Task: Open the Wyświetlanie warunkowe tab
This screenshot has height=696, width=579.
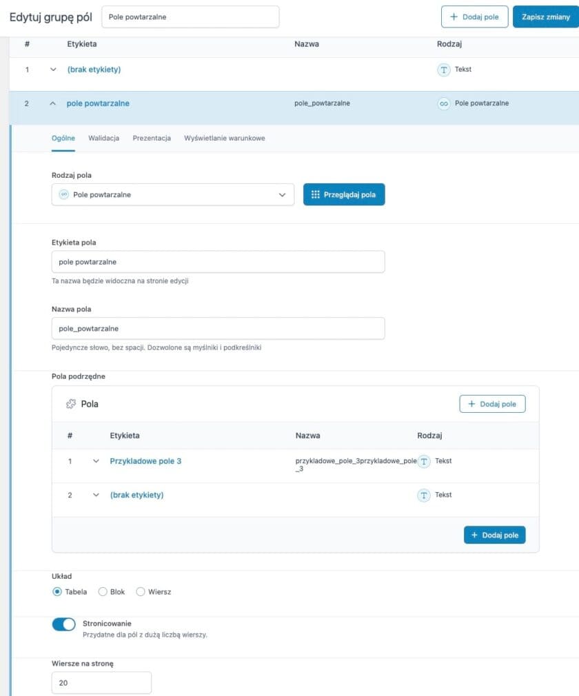Action: 224,138
